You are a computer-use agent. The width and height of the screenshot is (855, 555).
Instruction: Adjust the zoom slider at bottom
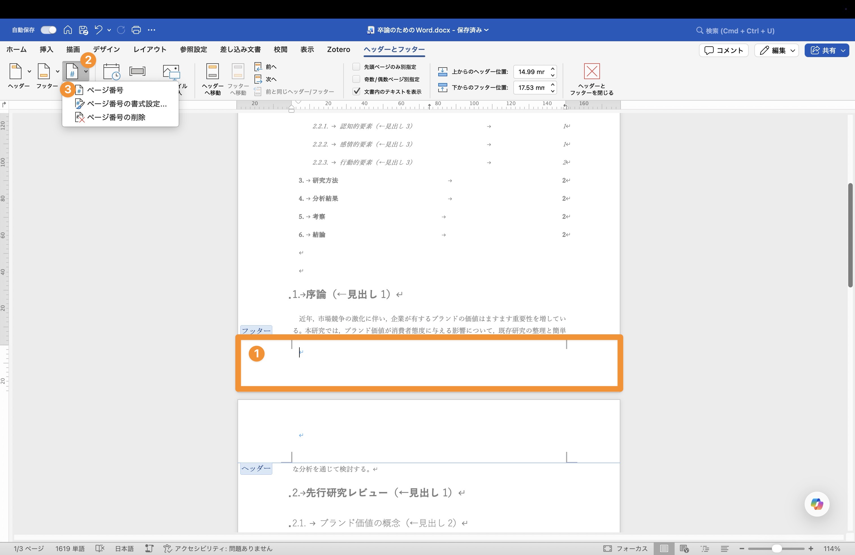(777, 549)
